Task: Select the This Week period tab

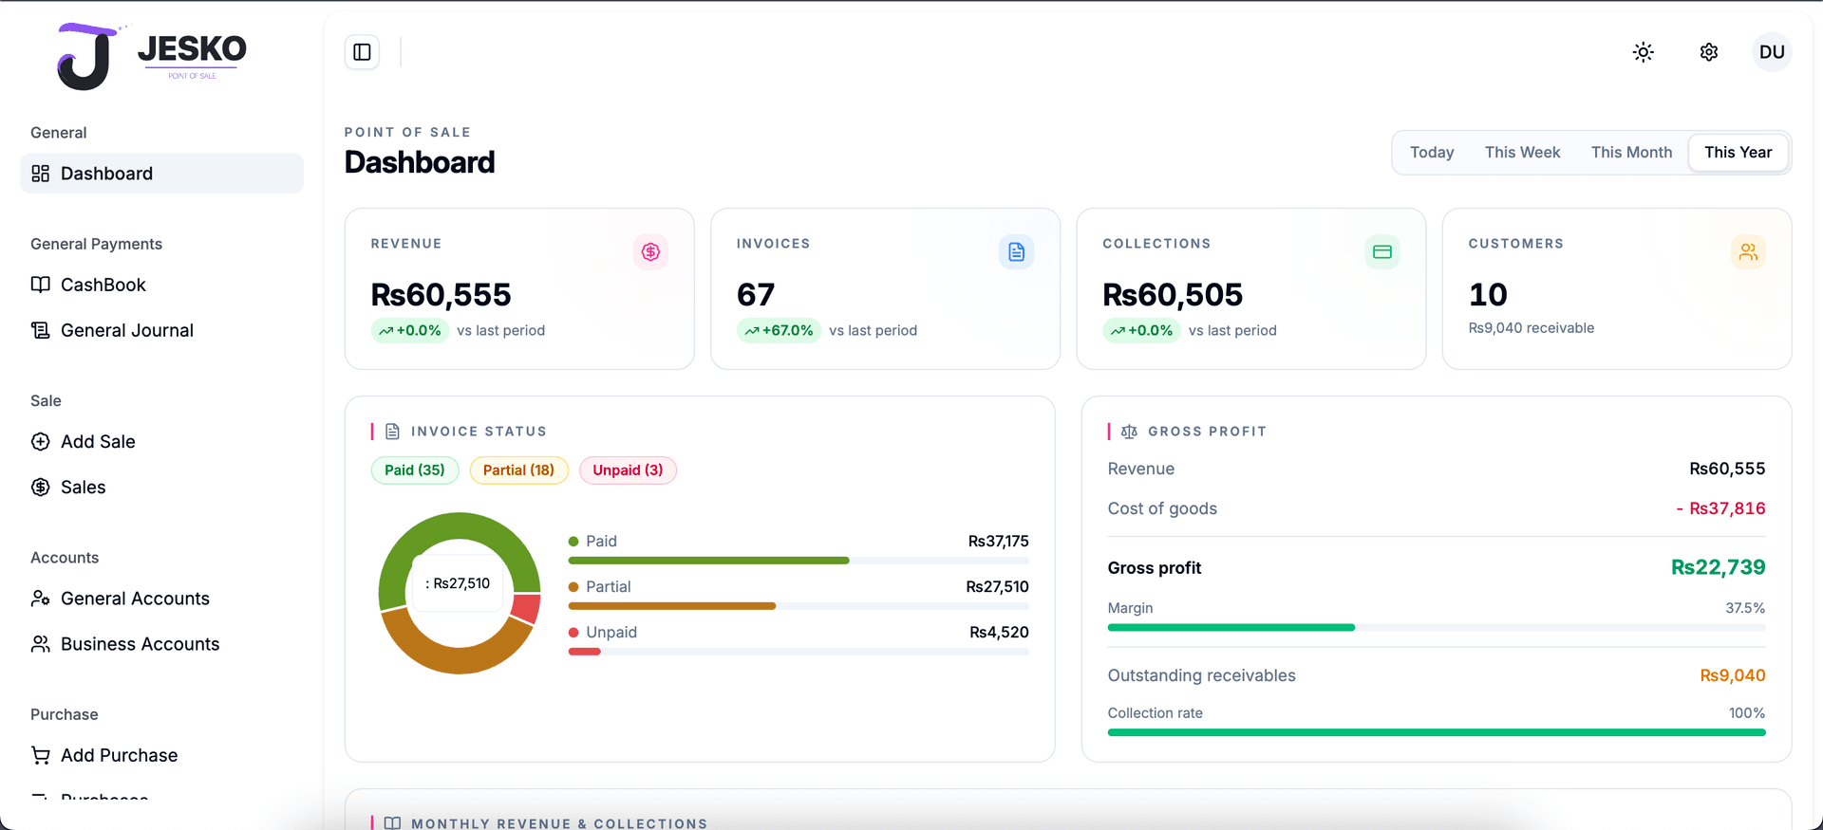Action: pyautogui.click(x=1522, y=152)
